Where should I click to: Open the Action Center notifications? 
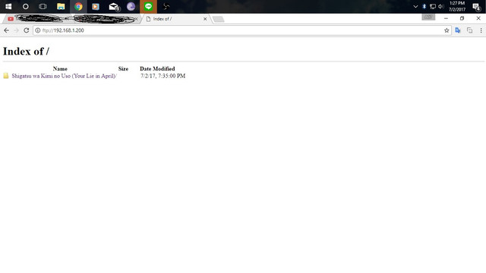476,7
